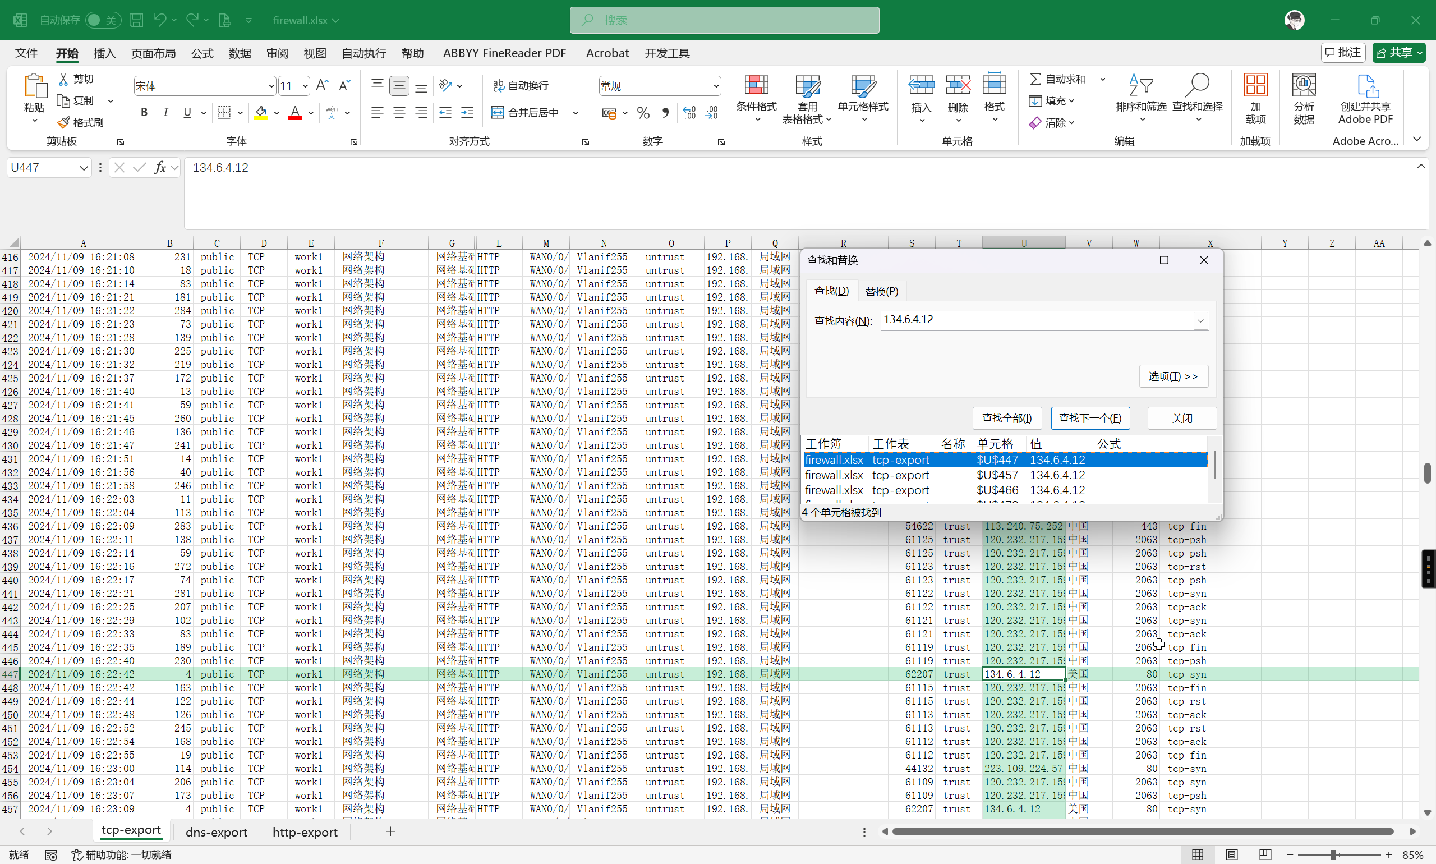Click AutoSum (自动求和) icon
Viewport: 1436px width, 864px height.
1035,79
